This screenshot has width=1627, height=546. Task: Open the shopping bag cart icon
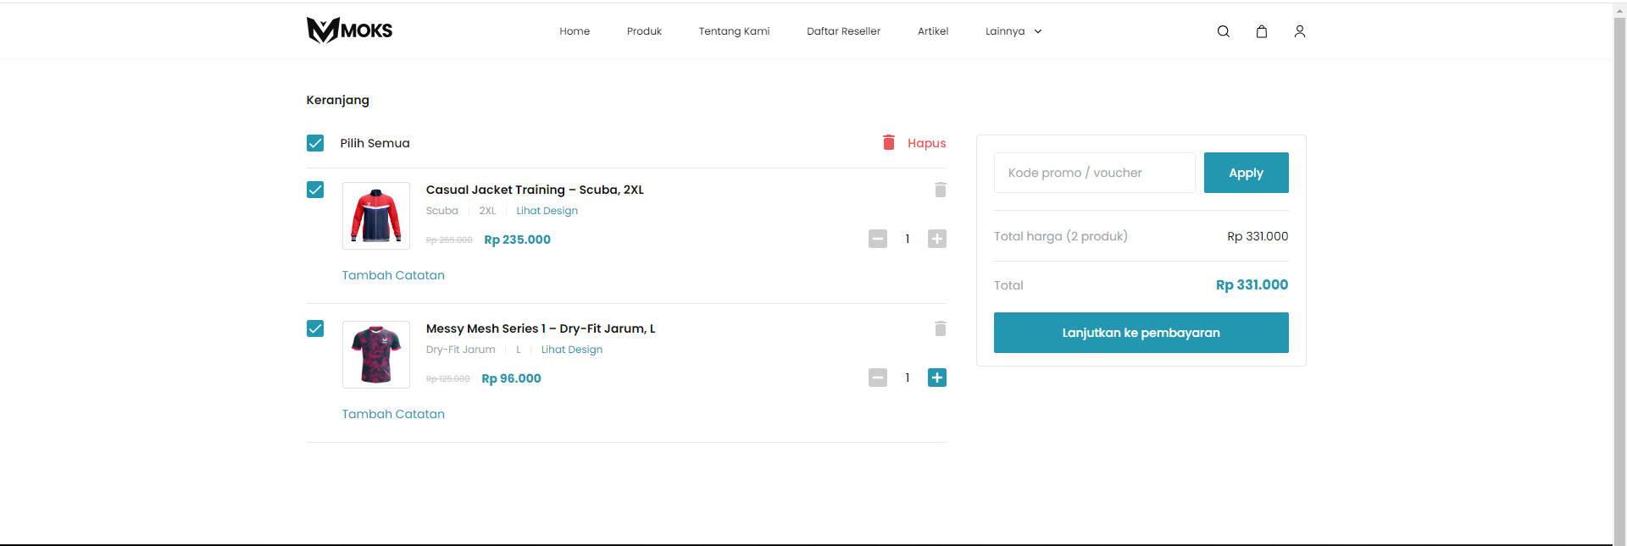(1261, 31)
